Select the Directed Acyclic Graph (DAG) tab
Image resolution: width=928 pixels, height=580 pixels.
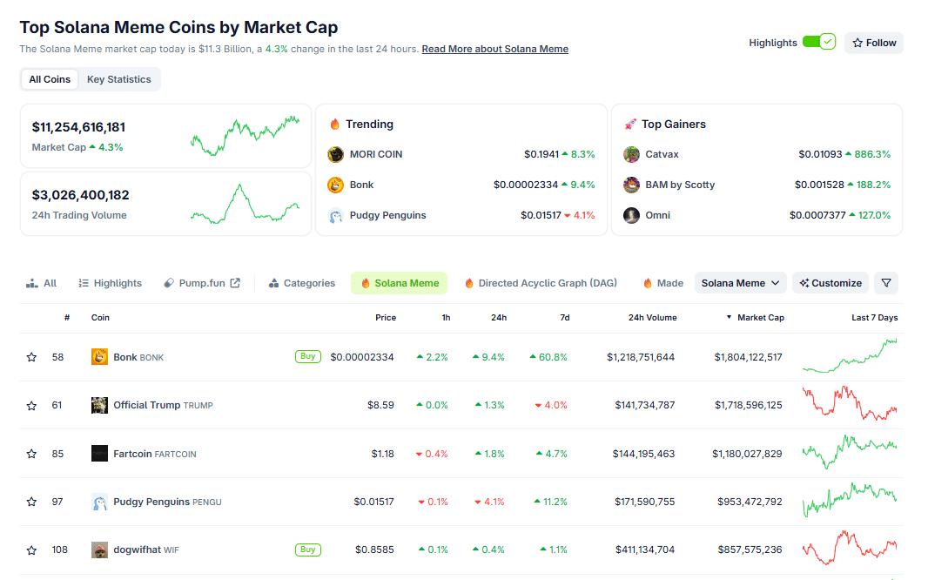pos(541,284)
